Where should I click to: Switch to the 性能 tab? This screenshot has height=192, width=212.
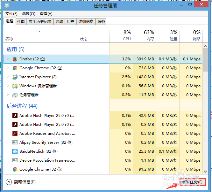tap(21, 22)
